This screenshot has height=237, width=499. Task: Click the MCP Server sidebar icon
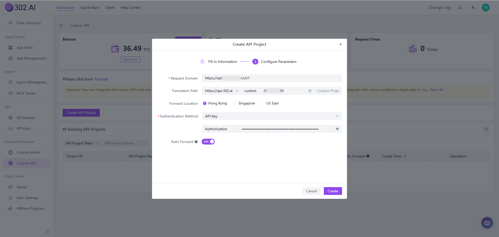point(10,93)
